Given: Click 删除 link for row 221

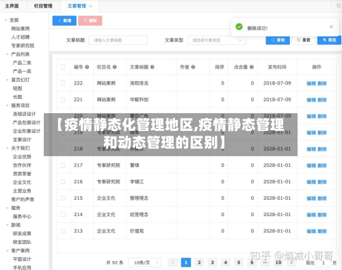Looking at the screenshot, I should click(x=322, y=100).
